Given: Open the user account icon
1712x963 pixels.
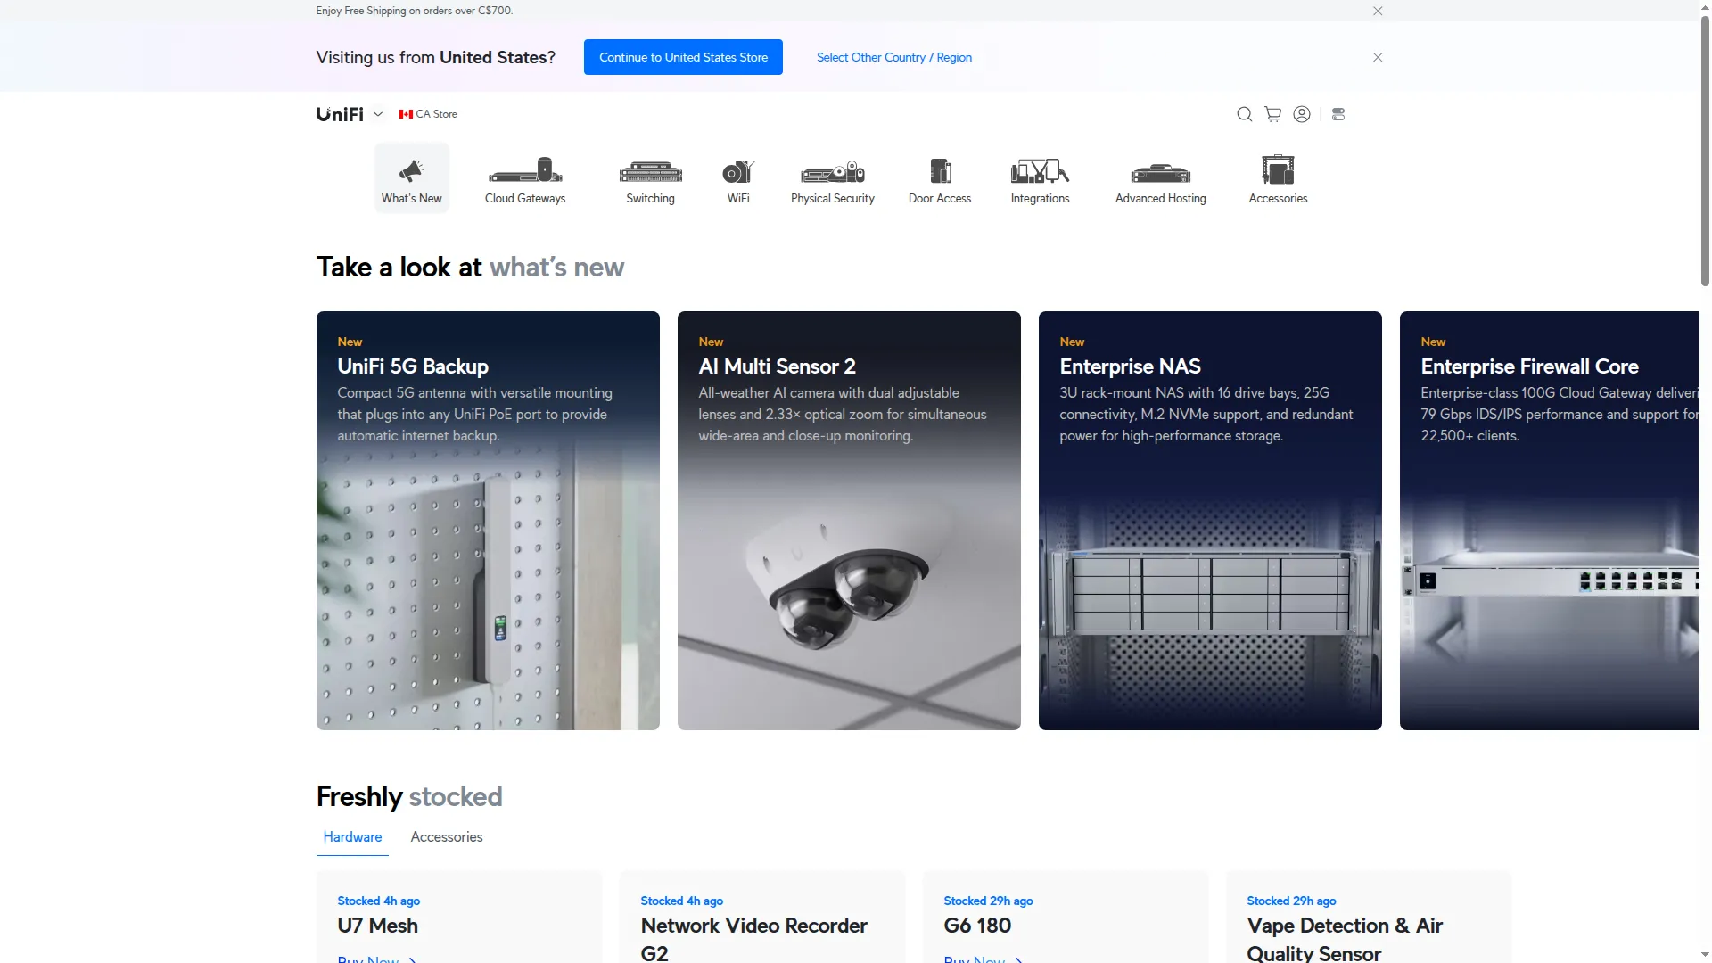Looking at the screenshot, I should [1302, 114].
